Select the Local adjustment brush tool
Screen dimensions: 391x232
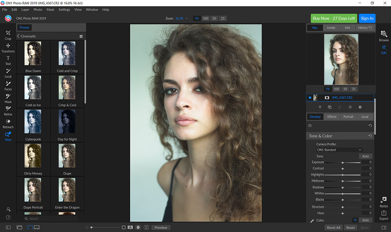(x=8, y=73)
